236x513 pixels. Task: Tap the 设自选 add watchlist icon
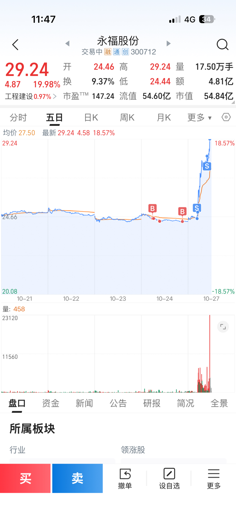click(x=169, y=478)
